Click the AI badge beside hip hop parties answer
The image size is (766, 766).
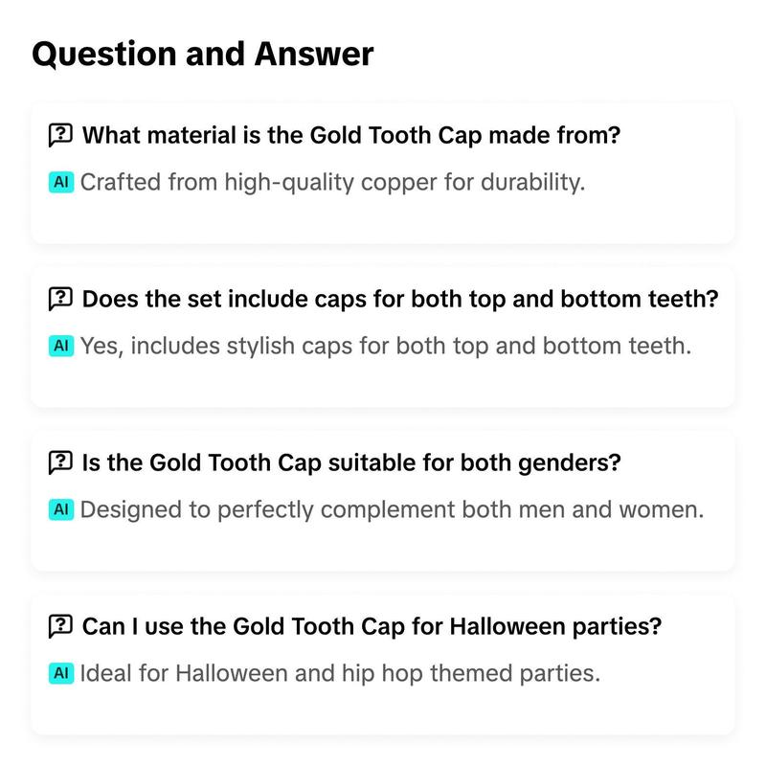[61, 673]
